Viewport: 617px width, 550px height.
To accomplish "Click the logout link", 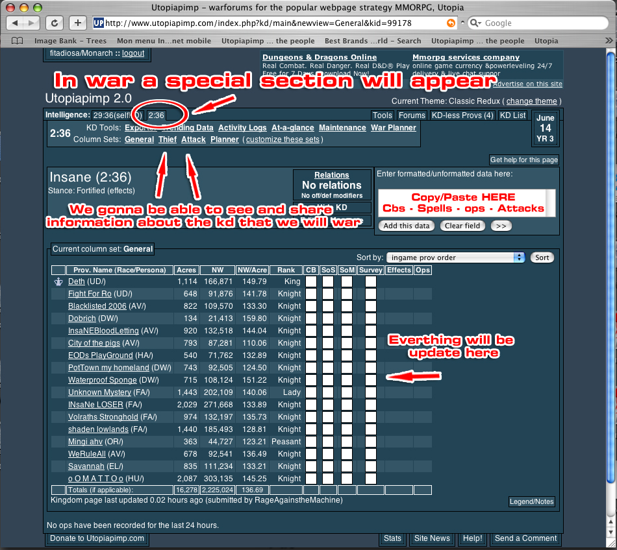I will pos(133,53).
